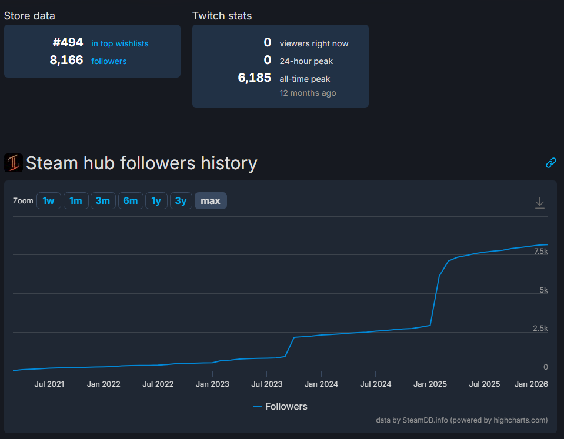Click the Jul 2022 x-axis label

click(x=158, y=384)
